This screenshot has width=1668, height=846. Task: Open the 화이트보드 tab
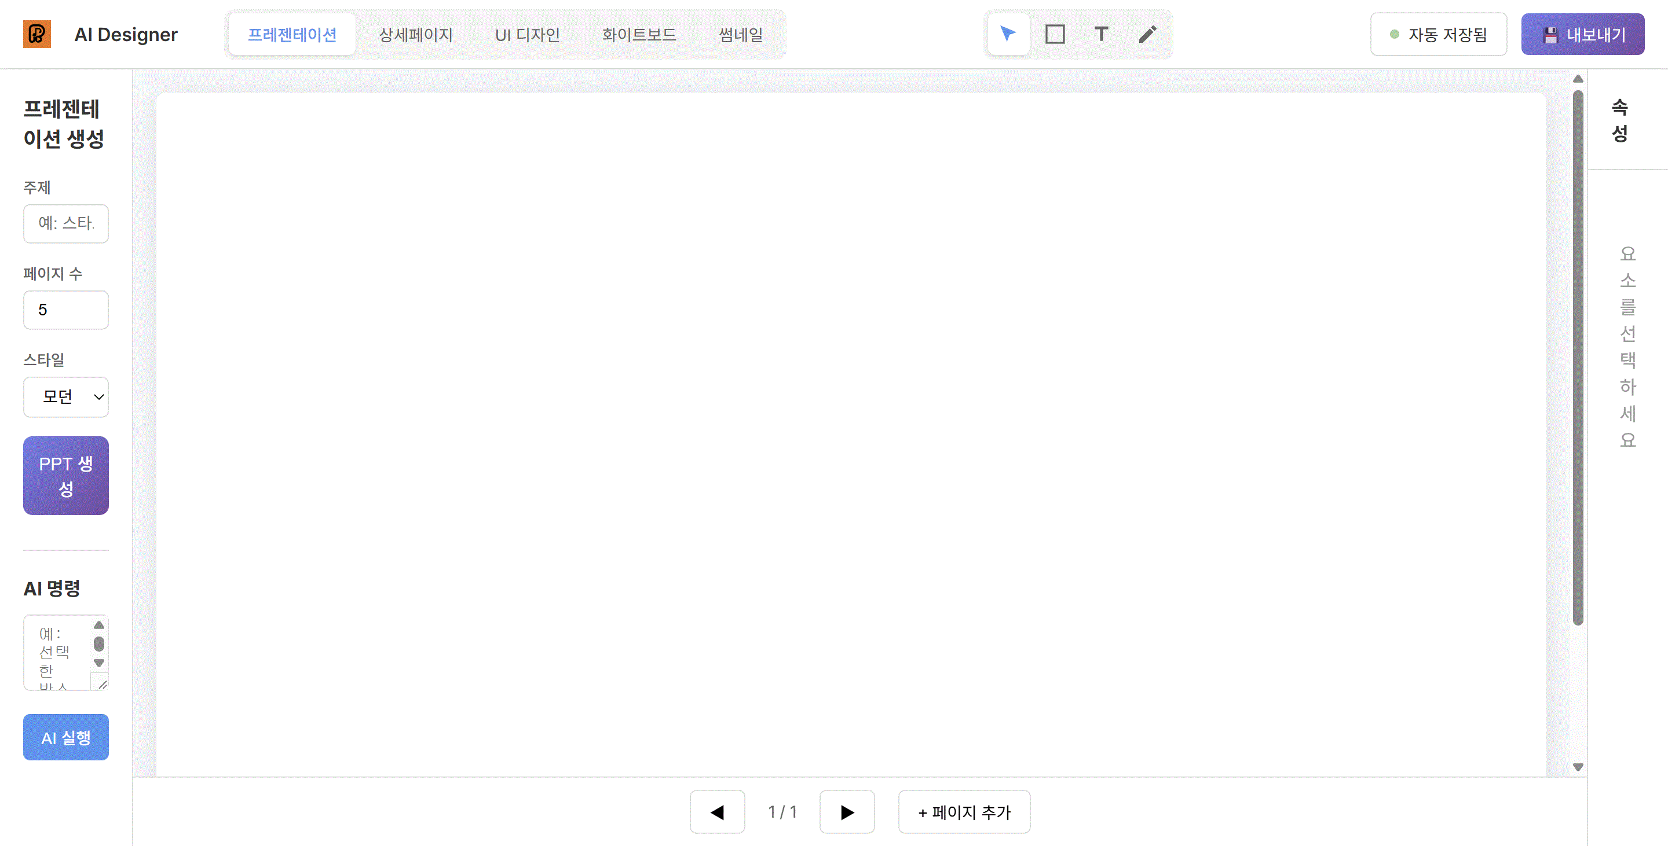[638, 34]
